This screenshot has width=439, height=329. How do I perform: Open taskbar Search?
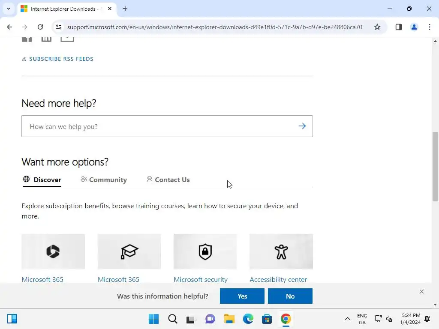(173, 319)
